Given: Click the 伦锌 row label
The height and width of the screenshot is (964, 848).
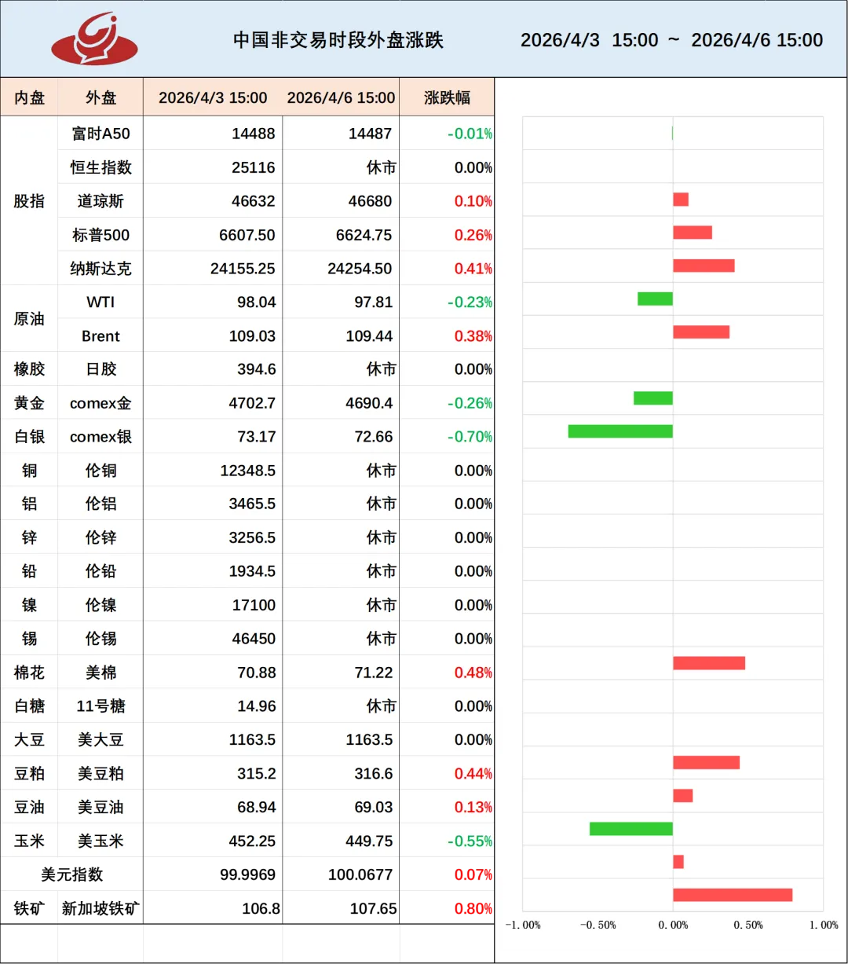Looking at the screenshot, I should (x=101, y=537).
